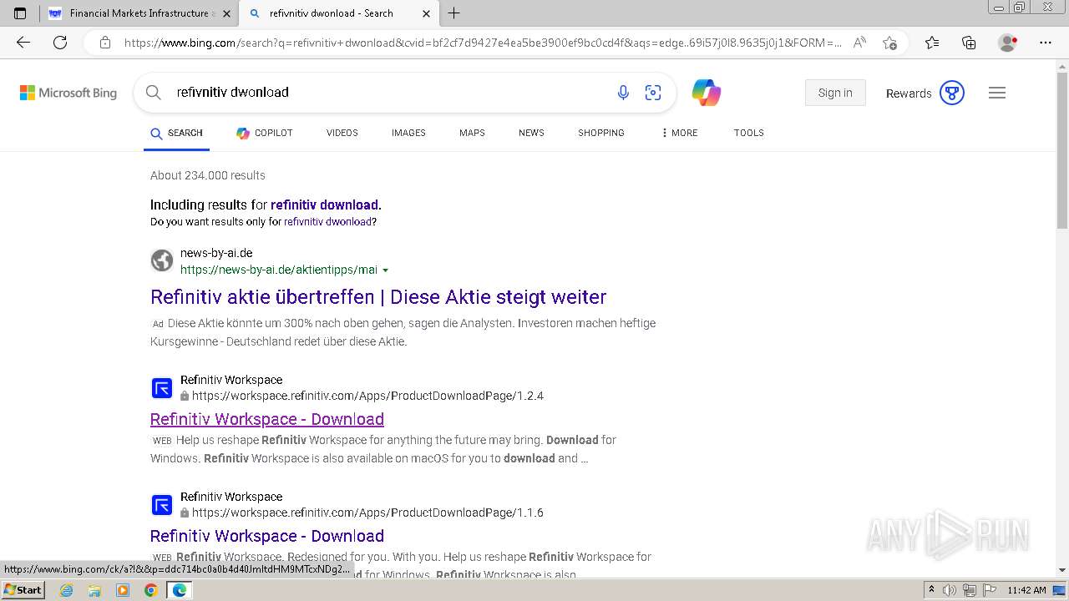Click Refinitiv favicon for the 1.2.4 result
Image resolution: width=1069 pixels, height=601 pixels.
pos(162,388)
